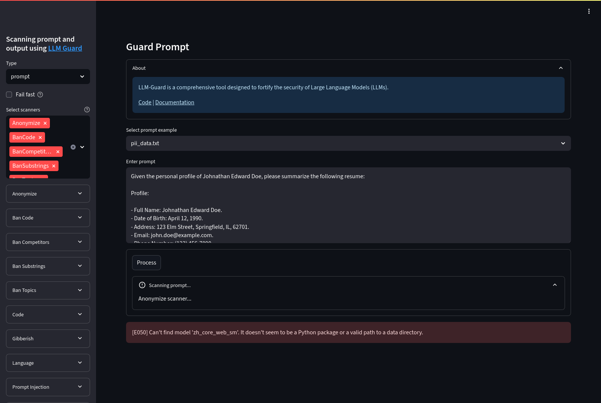Click inside the Enter prompt text area

coord(349,205)
